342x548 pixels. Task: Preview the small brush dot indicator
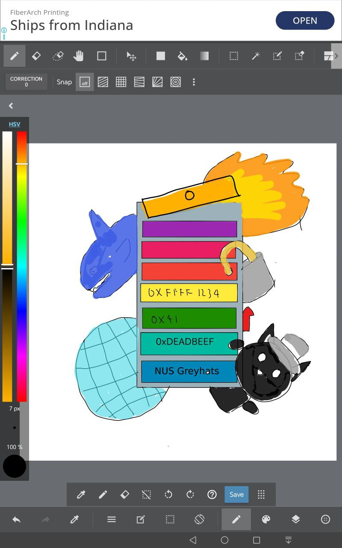pyautogui.click(x=15, y=427)
